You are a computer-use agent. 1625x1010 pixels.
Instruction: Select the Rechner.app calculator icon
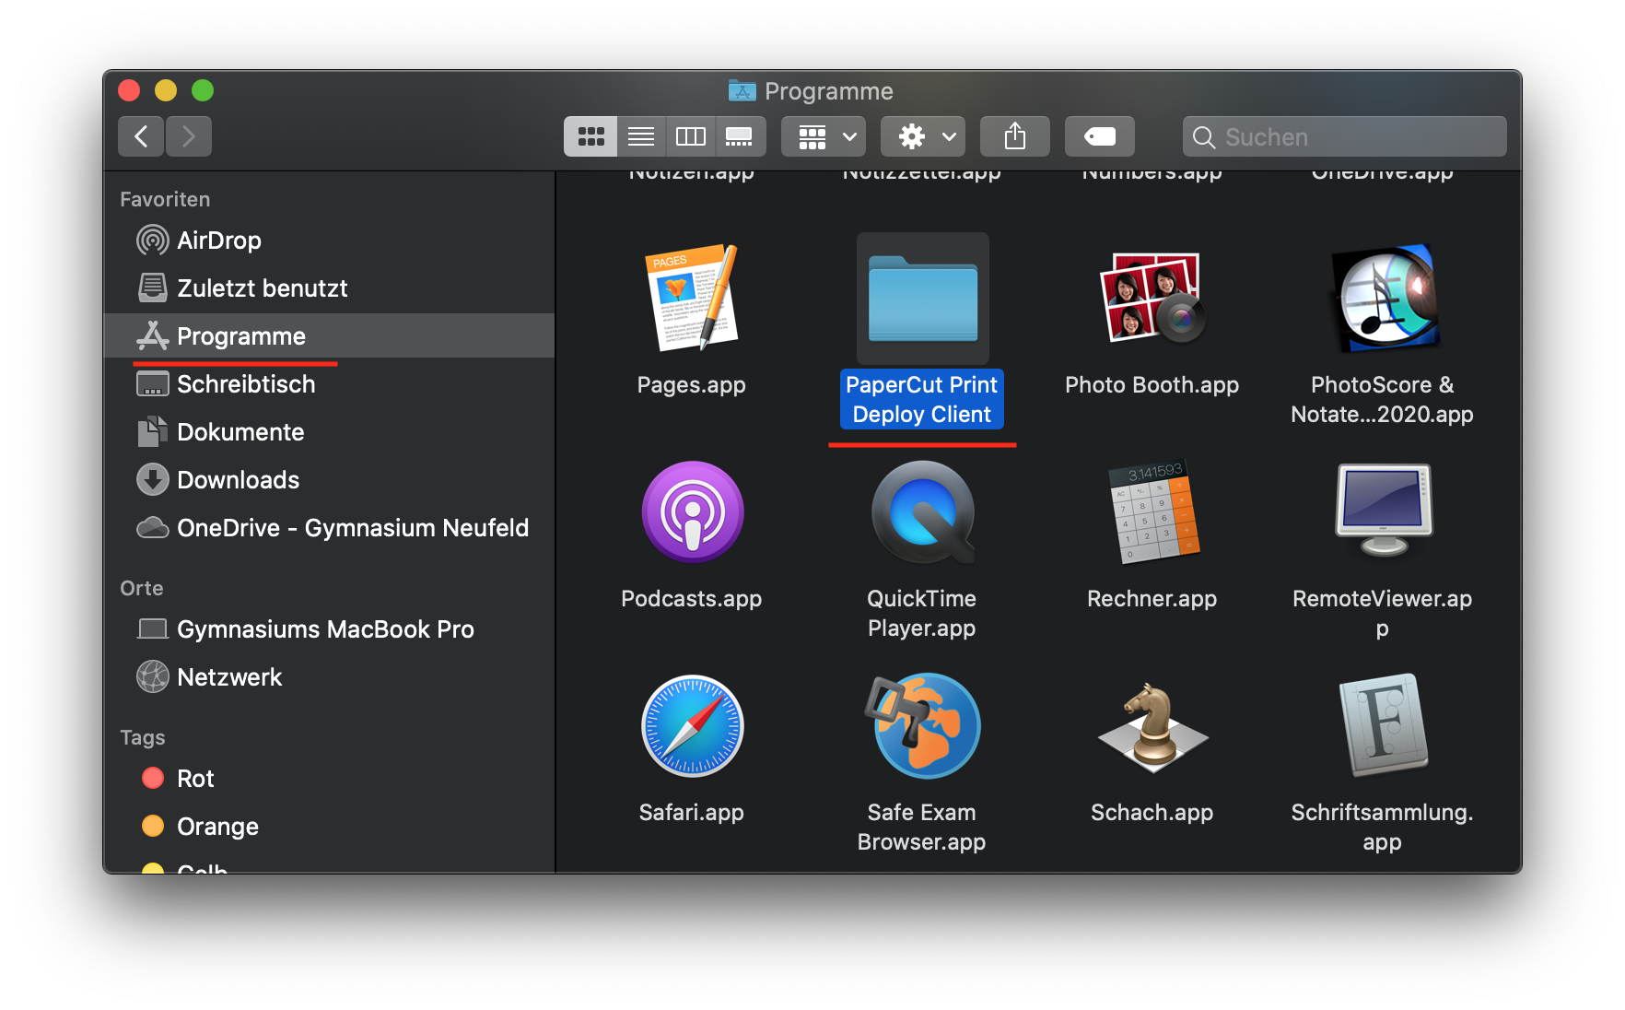(1152, 512)
